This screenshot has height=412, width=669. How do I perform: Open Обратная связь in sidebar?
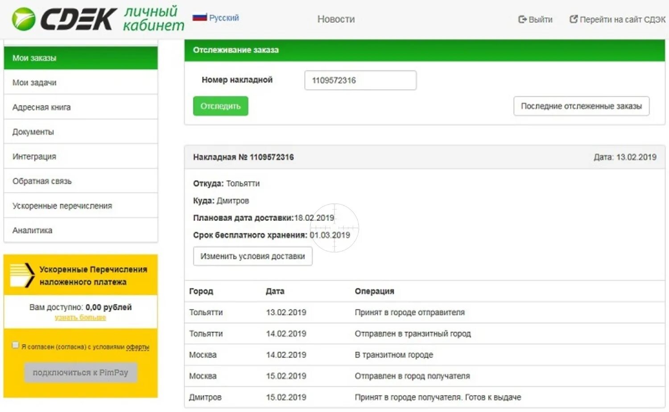81,181
